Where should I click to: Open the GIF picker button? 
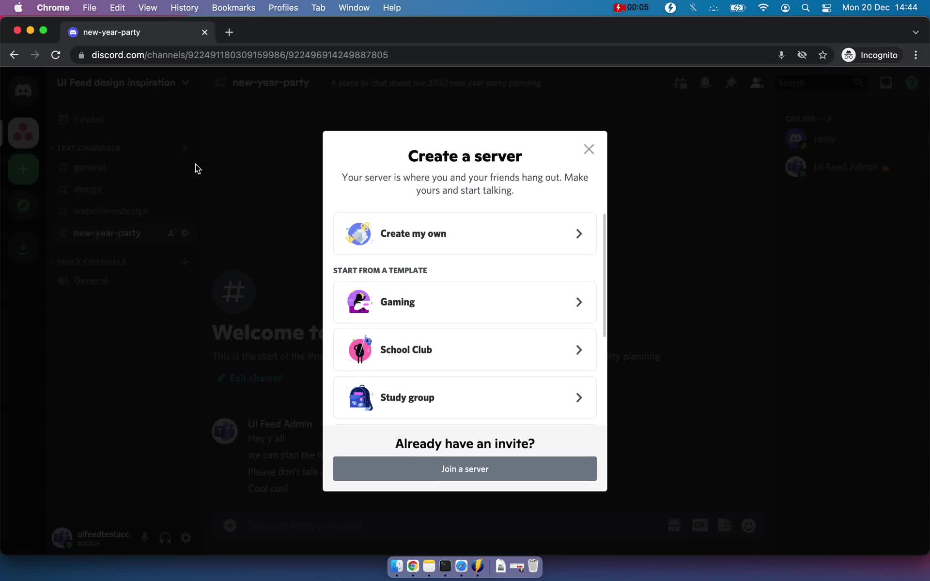pos(700,525)
